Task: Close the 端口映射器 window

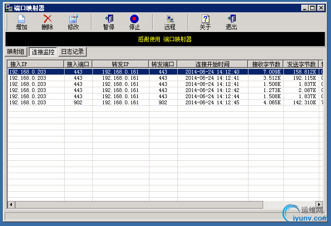Action: [321, 8]
